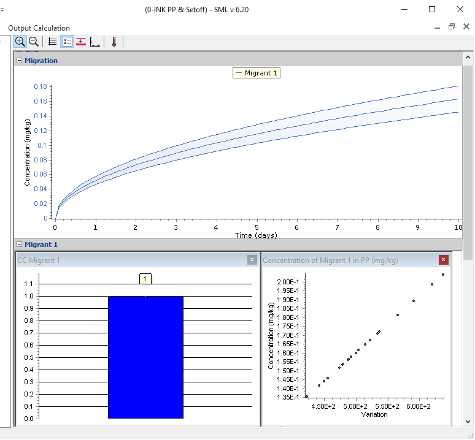Close the Output Calculation subwindow

tap(466, 26)
